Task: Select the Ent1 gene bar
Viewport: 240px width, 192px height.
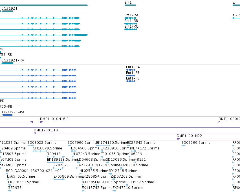Action: [130, 5]
